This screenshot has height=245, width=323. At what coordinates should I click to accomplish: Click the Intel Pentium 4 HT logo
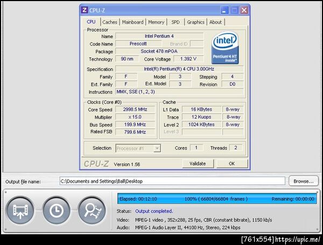(225, 48)
